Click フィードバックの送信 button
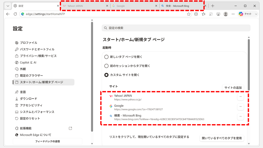This screenshot has height=148, width=263. pos(48,141)
